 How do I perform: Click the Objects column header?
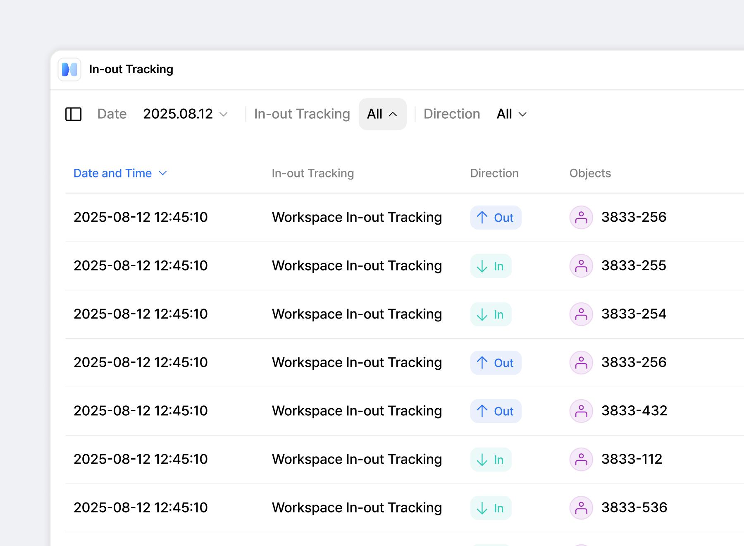pyautogui.click(x=590, y=173)
